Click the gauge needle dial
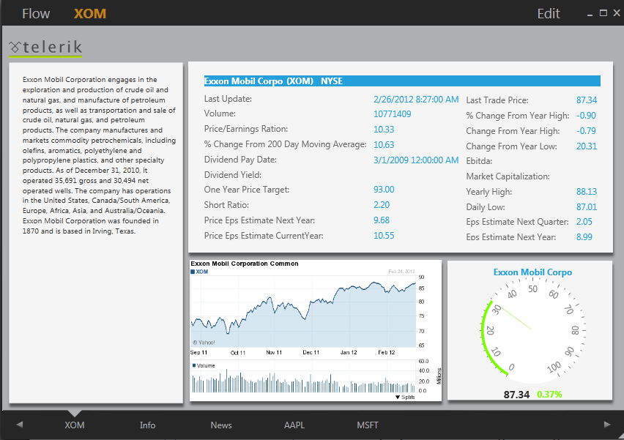The image size is (624, 440). click(x=532, y=330)
